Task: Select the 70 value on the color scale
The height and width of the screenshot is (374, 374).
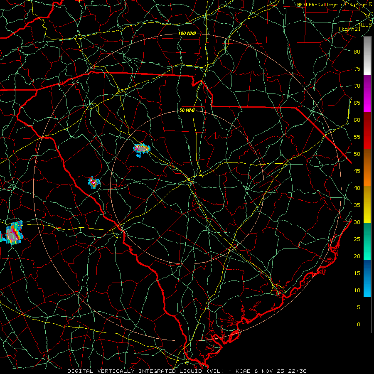Action: click(x=357, y=86)
